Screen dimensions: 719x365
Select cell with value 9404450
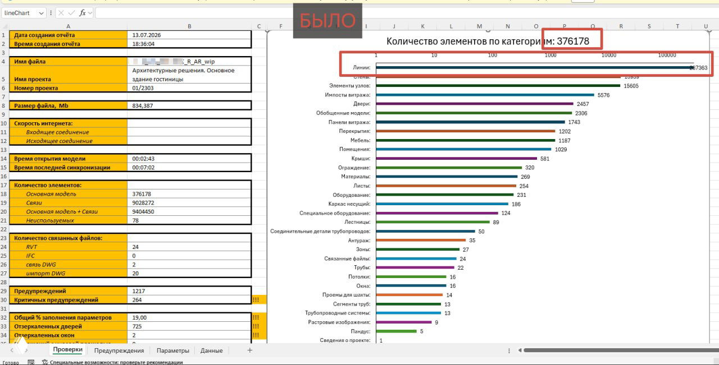pos(189,212)
